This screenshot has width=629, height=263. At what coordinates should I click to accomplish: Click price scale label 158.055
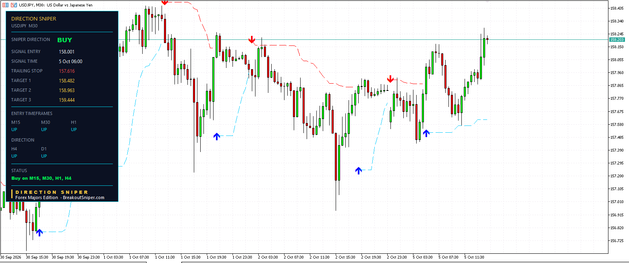point(618,60)
